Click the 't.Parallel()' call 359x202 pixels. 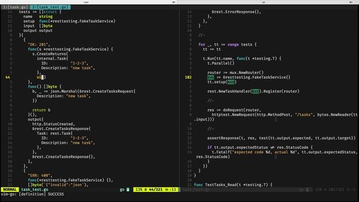tap(220, 63)
